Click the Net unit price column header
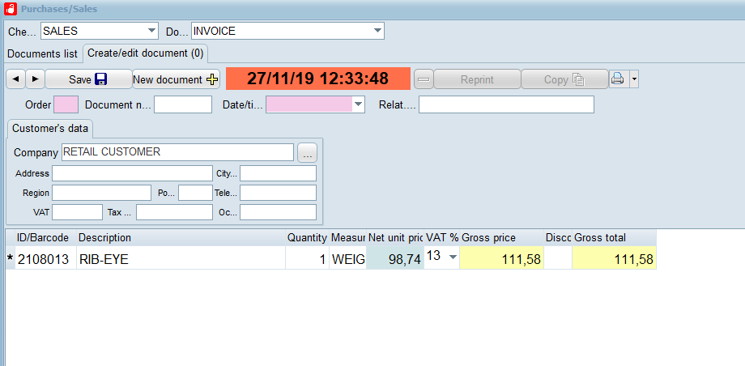 coord(395,238)
